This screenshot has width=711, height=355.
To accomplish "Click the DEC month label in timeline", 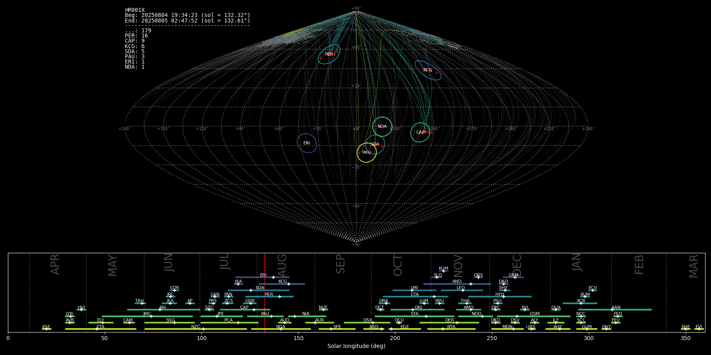I will point(517,265).
